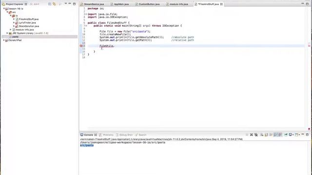Click the Terminate console button

[247, 135]
